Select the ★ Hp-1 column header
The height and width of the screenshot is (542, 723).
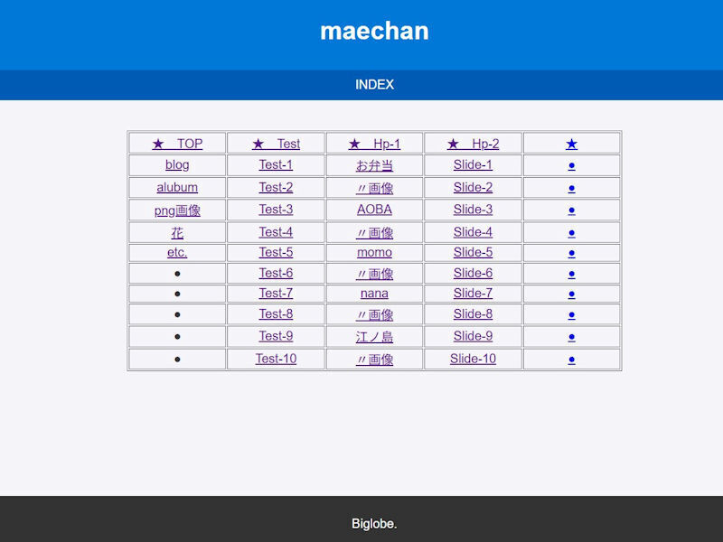pyautogui.click(x=374, y=143)
